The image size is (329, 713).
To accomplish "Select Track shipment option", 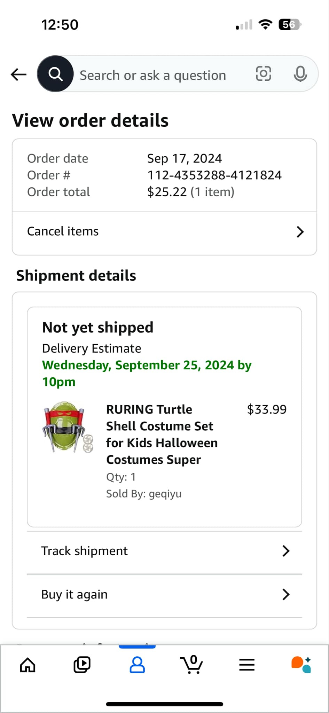I will click(x=85, y=551).
